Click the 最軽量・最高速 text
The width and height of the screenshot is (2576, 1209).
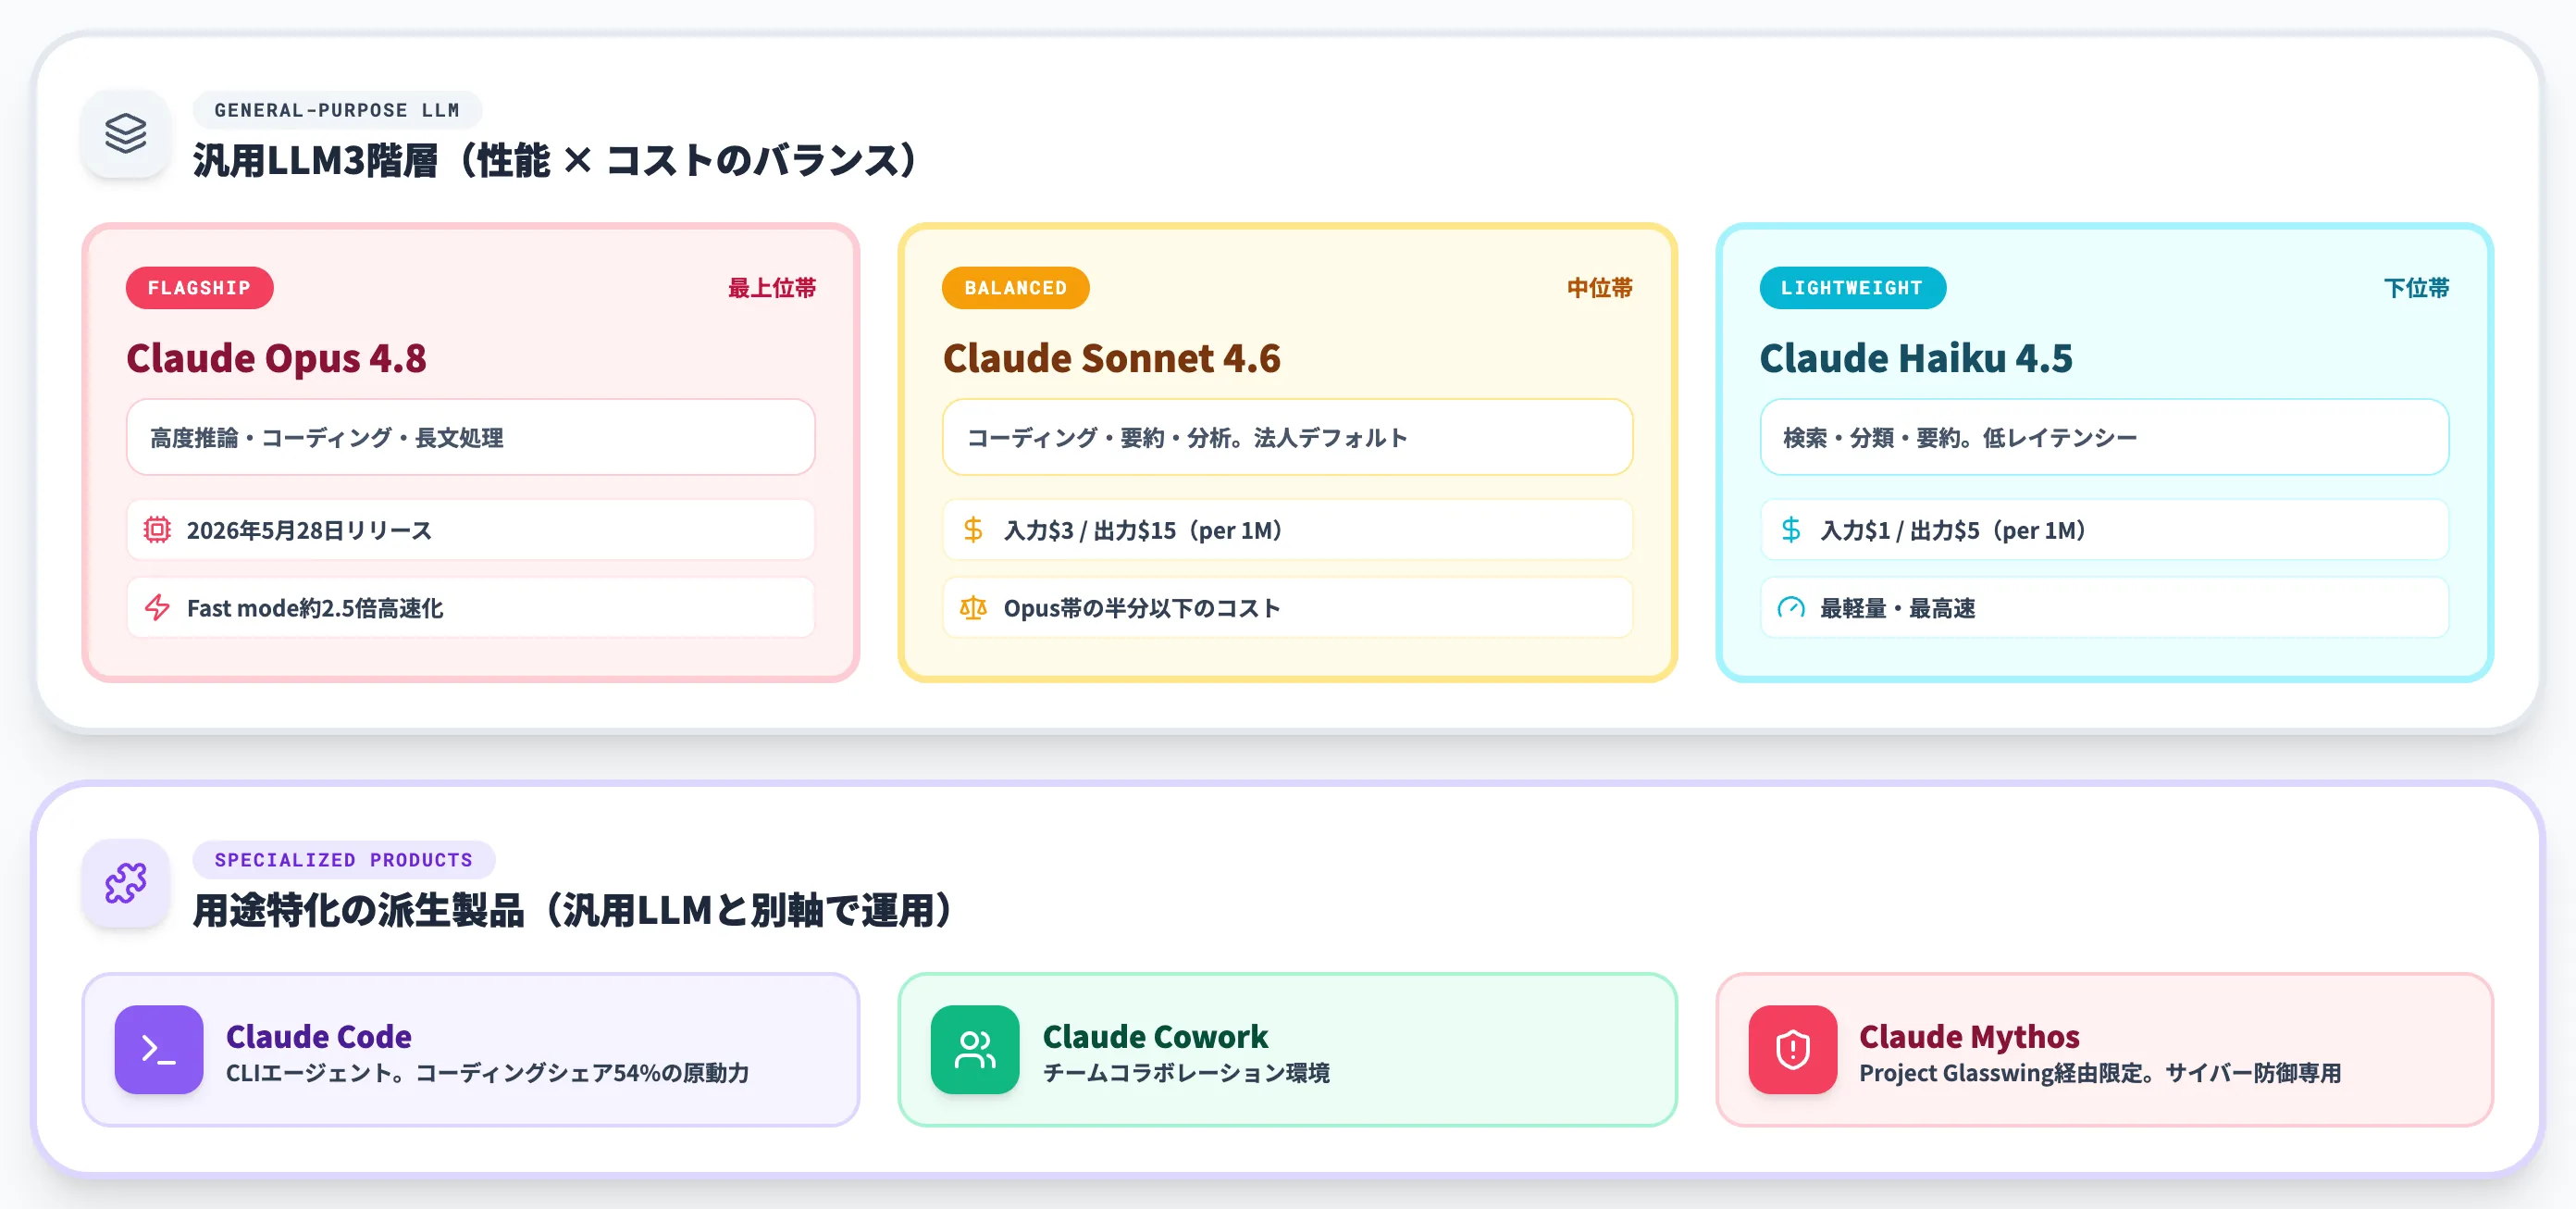[x=1897, y=607]
